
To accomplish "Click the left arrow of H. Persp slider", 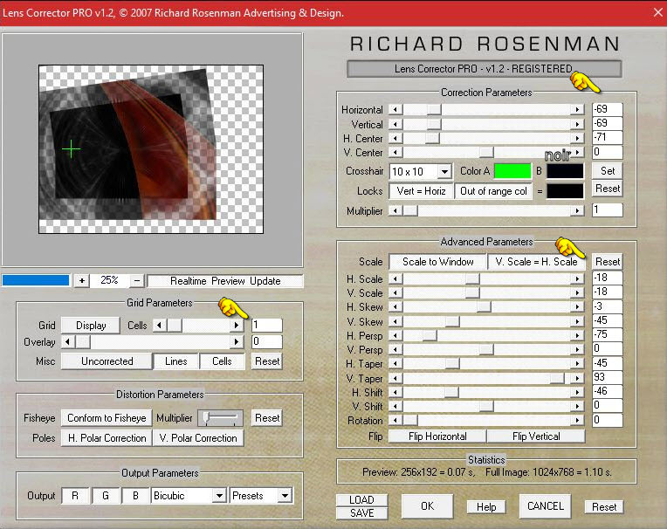I will click(395, 335).
